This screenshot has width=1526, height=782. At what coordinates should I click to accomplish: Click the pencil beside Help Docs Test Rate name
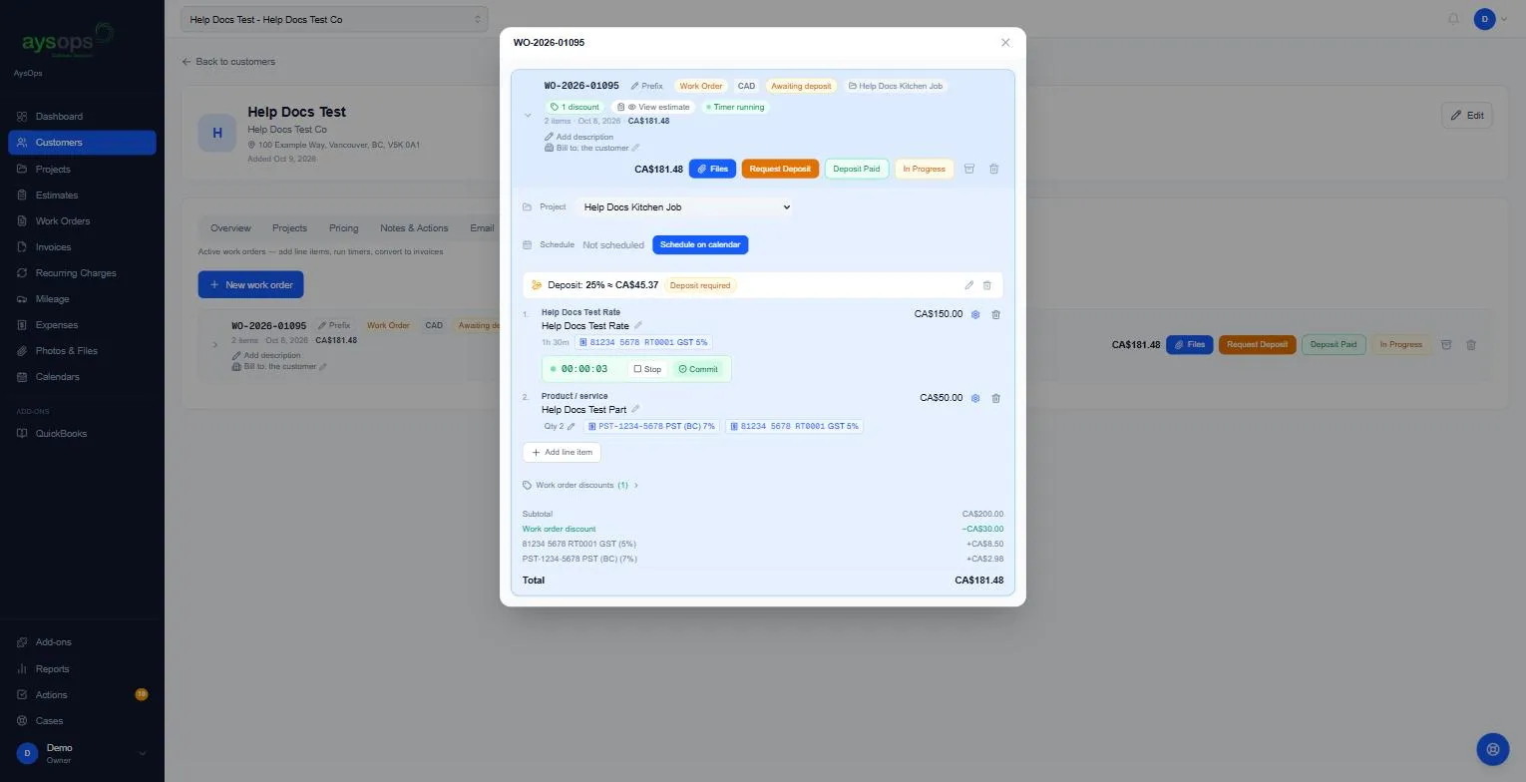(638, 325)
